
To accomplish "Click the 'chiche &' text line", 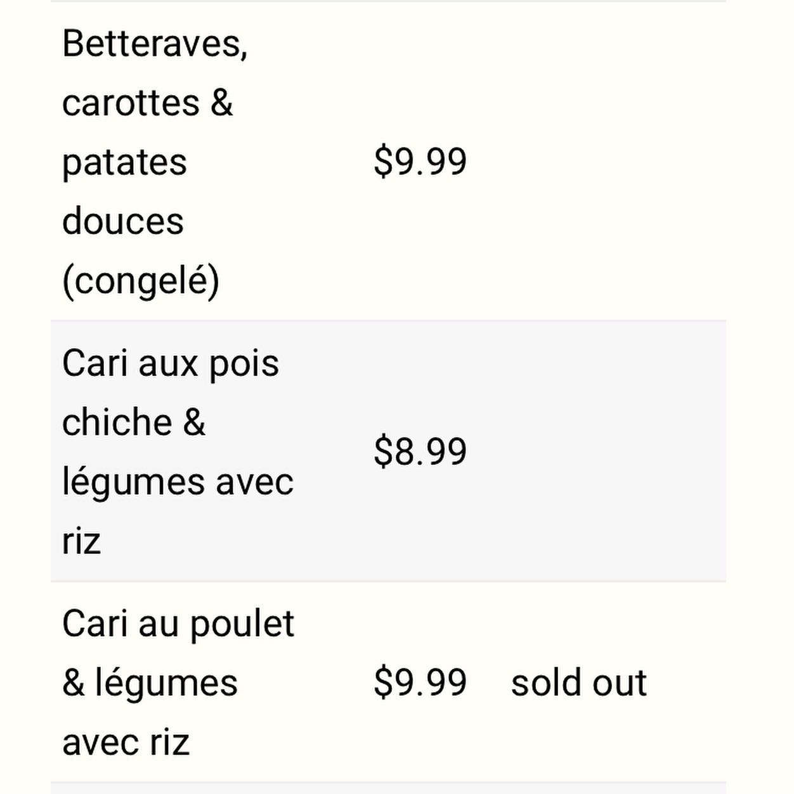I will tap(134, 422).
